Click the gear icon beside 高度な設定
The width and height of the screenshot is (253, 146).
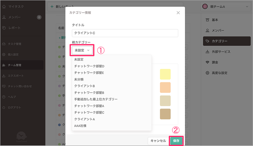[207, 73]
